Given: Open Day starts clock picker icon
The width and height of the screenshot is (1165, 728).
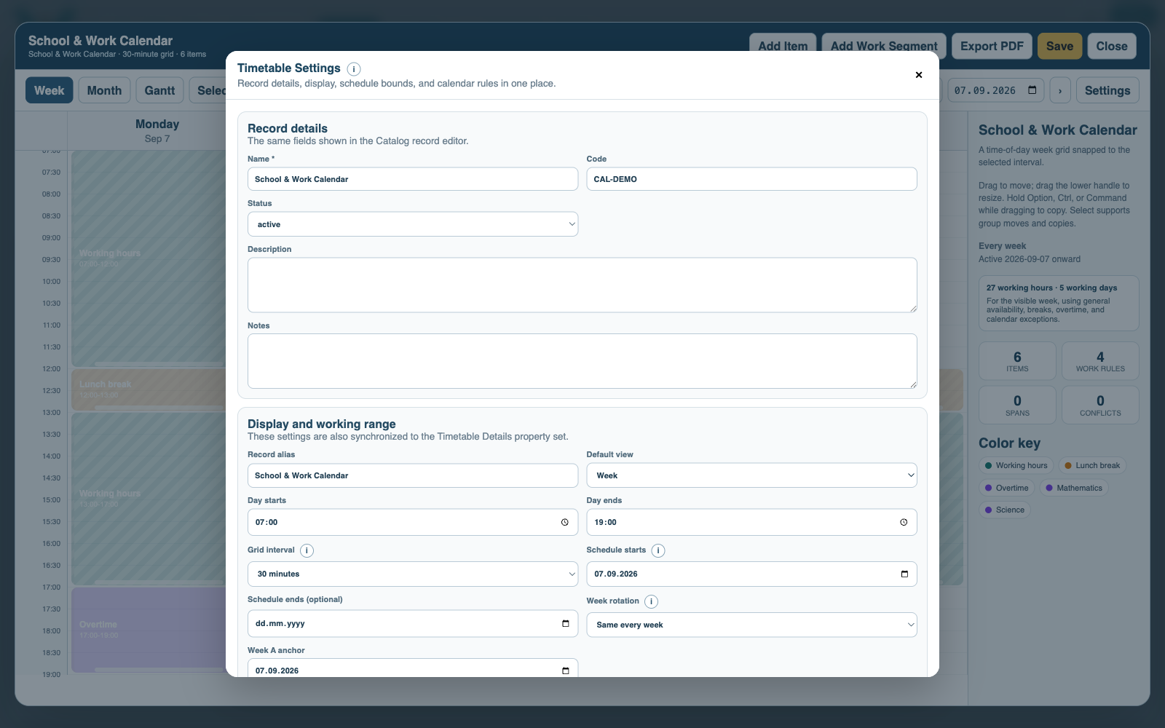Looking at the screenshot, I should [565, 522].
